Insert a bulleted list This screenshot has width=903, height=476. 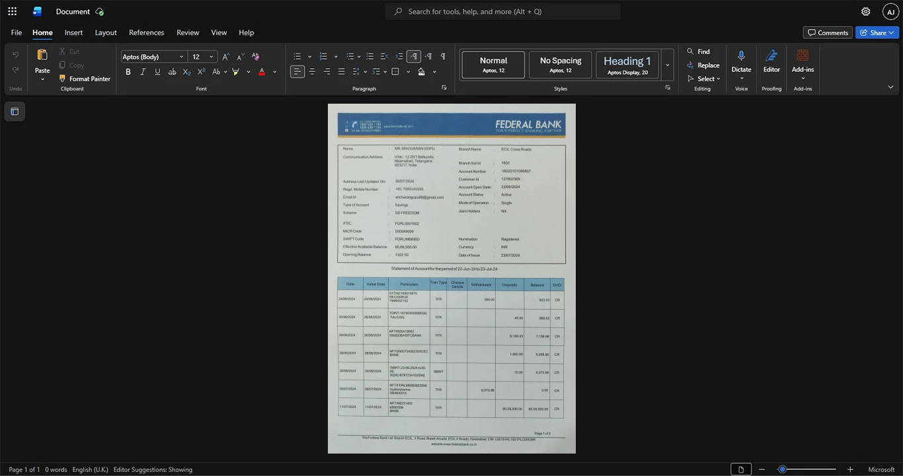click(x=297, y=57)
